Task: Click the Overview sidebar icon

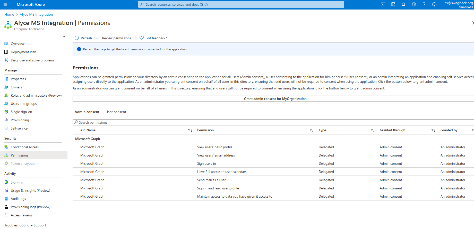Action: coord(6,44)
